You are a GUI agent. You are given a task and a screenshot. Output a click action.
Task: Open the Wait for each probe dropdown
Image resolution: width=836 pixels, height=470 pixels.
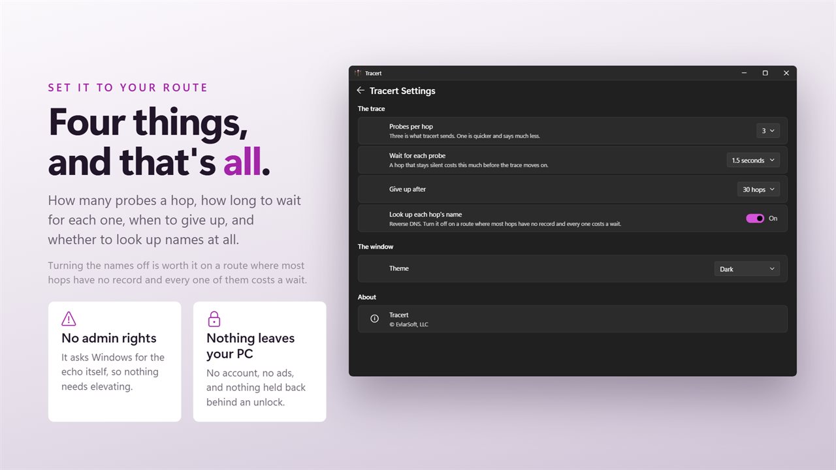pyautogui.click(x=753, y=160)
